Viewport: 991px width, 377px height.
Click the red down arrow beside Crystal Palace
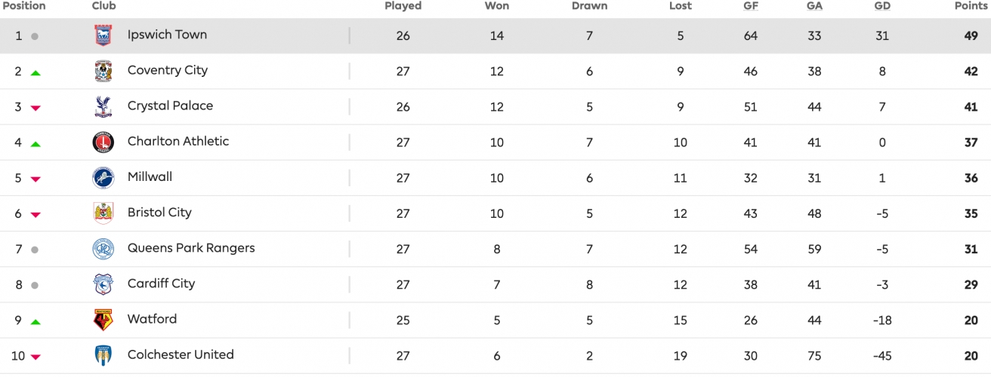pyautogui.click(x=36, y=109)
